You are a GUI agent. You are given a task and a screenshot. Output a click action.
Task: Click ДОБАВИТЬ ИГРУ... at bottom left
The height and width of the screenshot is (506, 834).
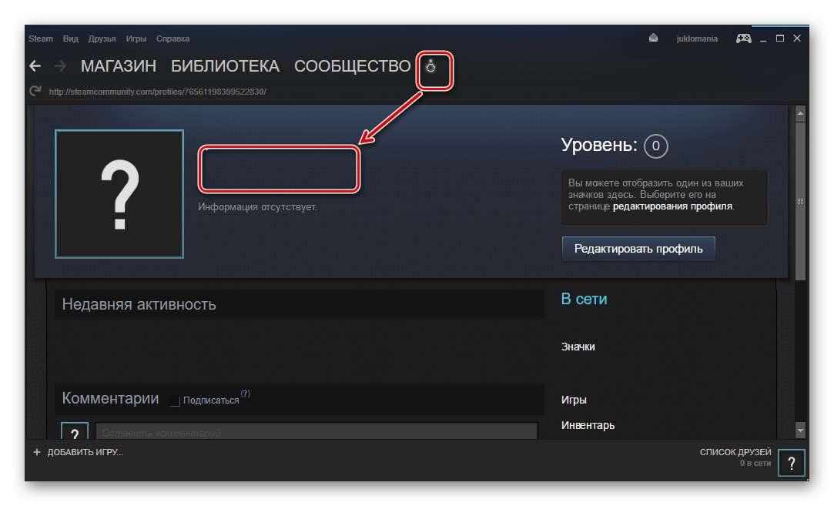(x=85, y=452)
